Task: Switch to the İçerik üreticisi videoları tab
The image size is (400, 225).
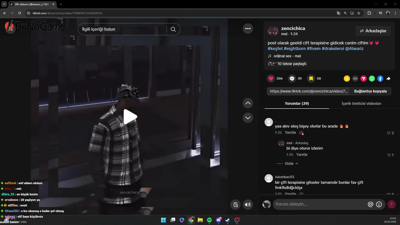Action: click(361, 103)
